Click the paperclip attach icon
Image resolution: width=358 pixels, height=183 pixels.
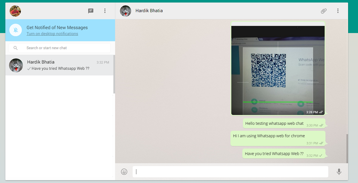pyautogui.click(x=323, y=11)
